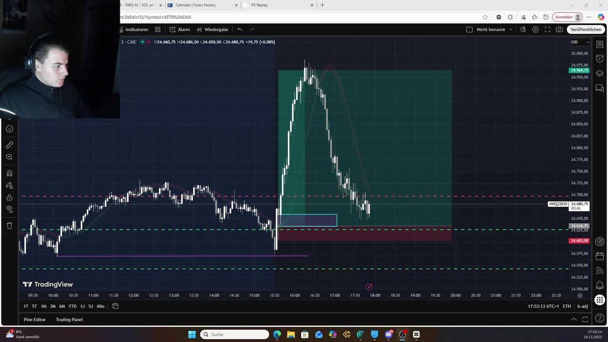Viewport: 608px width, 342px height.
Task: Open the object tree layers icon
Action: coord(599,74)
